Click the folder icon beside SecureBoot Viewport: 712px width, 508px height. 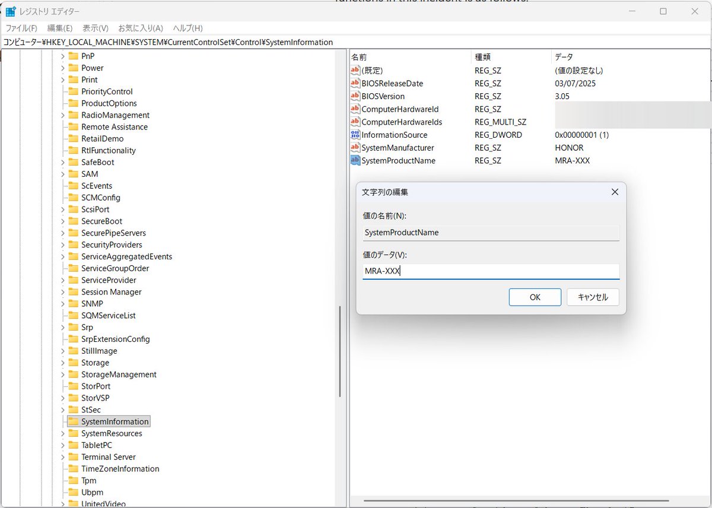click(x=73, y=221)
